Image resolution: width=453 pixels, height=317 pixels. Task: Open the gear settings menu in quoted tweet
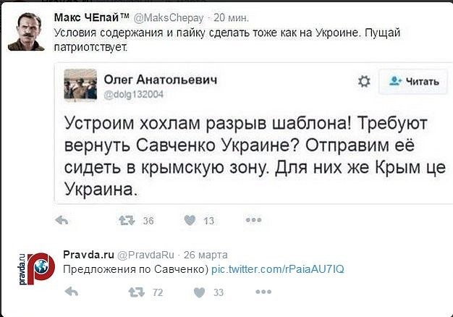pyautogui.click(x=364, y=81)
